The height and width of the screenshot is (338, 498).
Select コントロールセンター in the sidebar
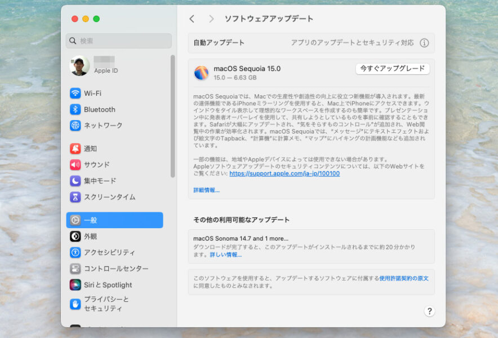pyautogui.click(x=115, y=269)
